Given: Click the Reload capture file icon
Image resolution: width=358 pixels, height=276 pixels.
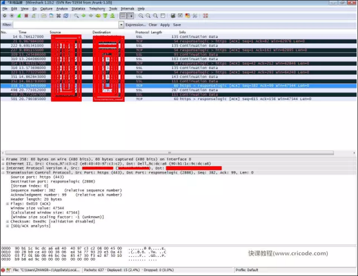Looking at the screenshot, I should point(66,16).
